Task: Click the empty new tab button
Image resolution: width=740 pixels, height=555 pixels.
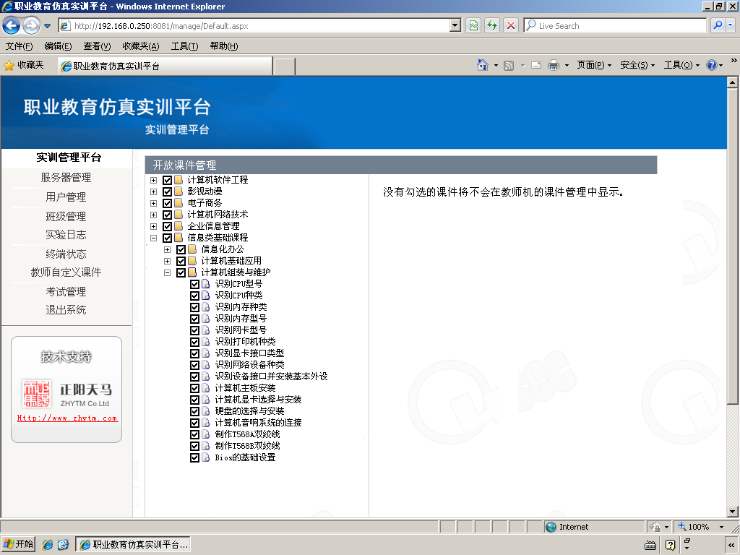Action: pos(285,66)
